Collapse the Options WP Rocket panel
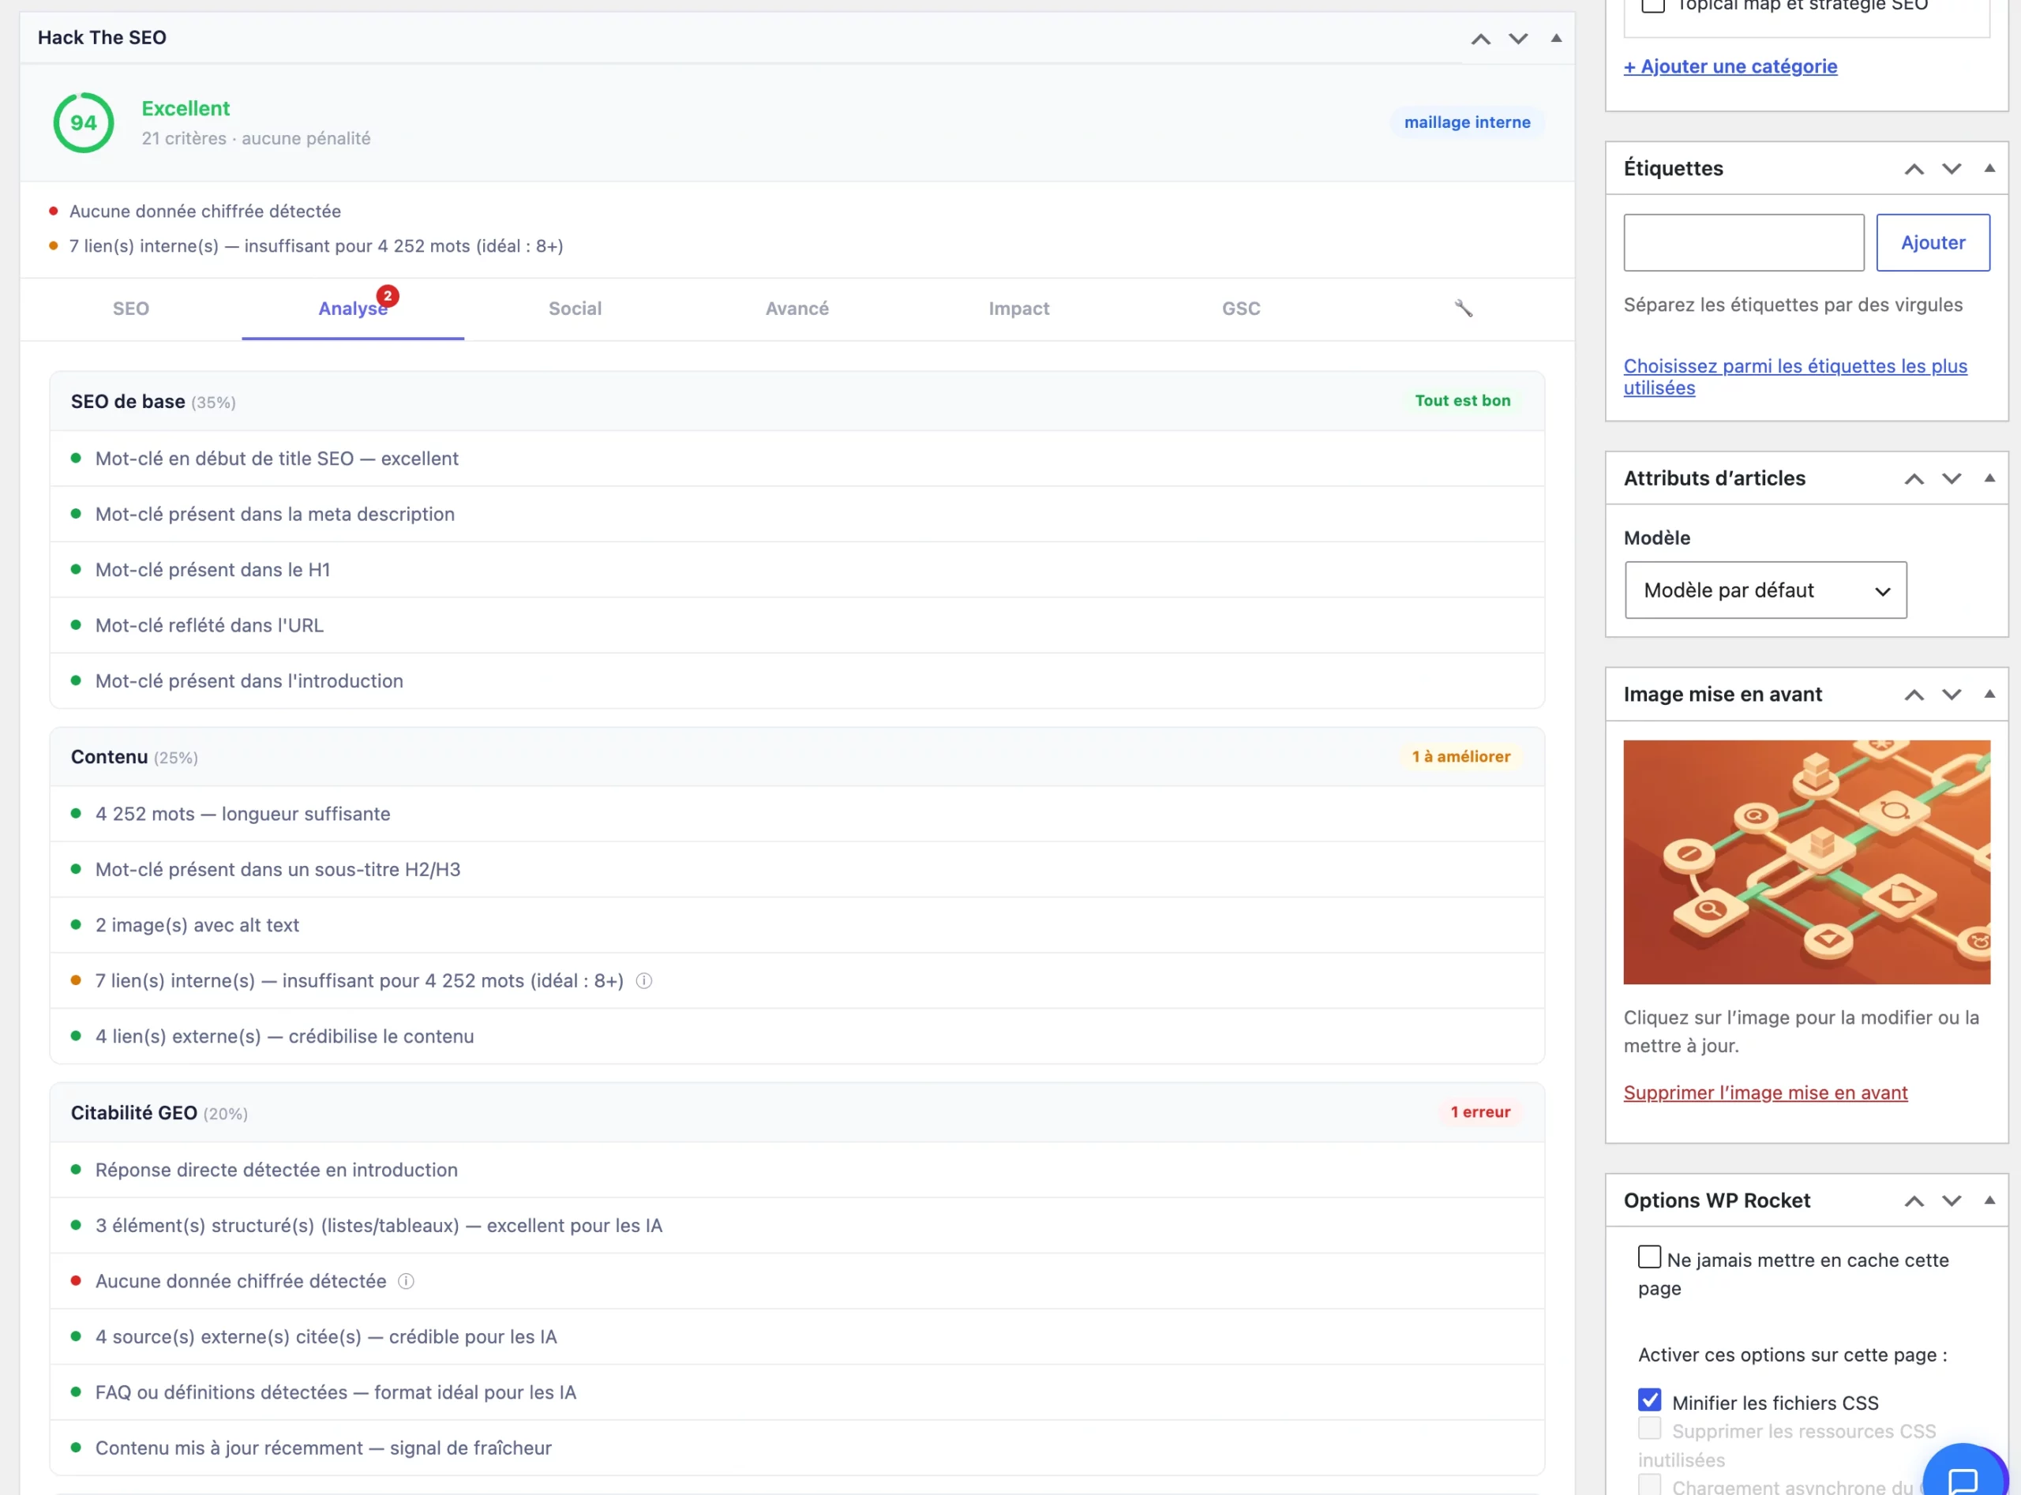The width and height of the screenshot is (2021, 1495). tap(1989, 1201)
